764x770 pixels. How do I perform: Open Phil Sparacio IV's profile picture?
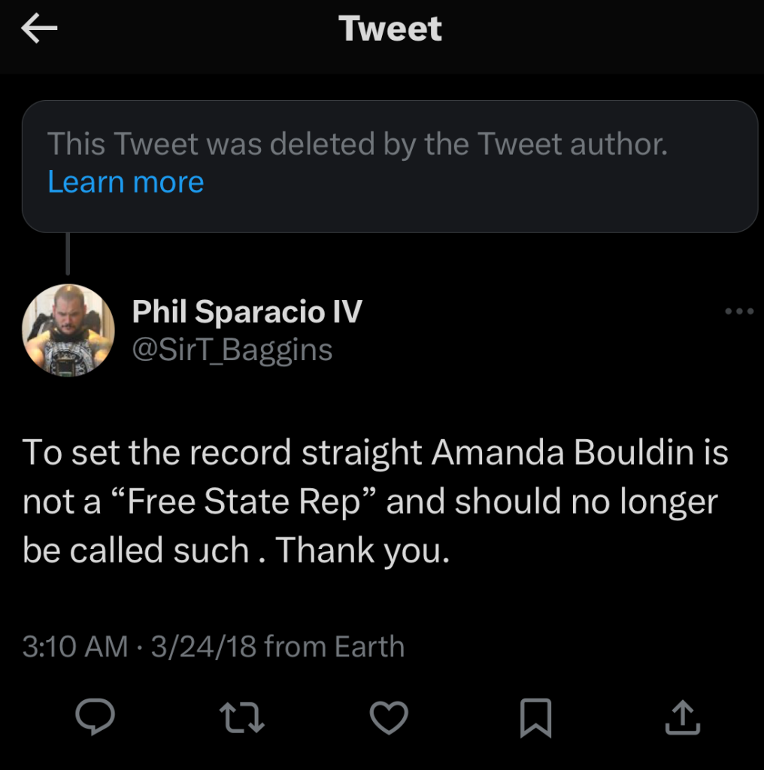69,330
